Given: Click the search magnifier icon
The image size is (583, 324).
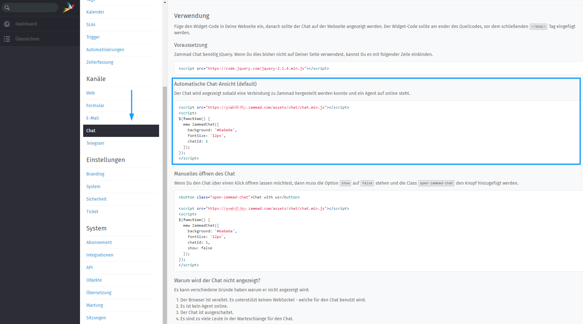Looking at the screenshot, I should click(x=7, y=8).
